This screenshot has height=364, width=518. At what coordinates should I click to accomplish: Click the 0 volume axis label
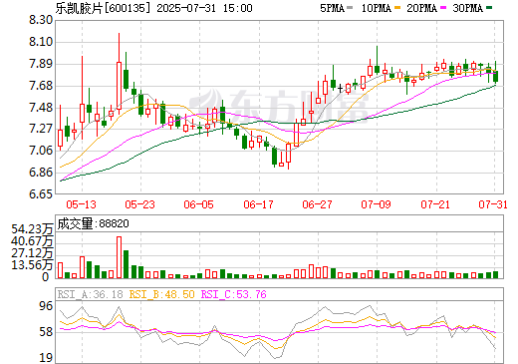tap(46, 277)
